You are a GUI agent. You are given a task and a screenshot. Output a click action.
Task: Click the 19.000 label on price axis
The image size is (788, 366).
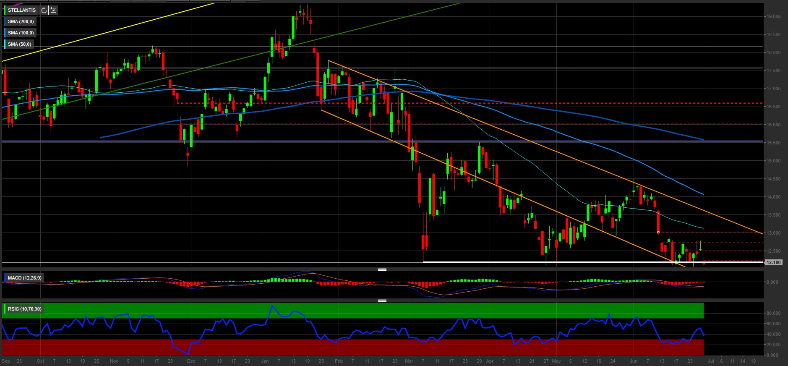point(773,16)
